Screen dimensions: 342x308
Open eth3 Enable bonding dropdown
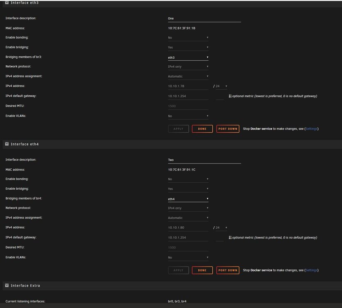(x=188, y=38)
